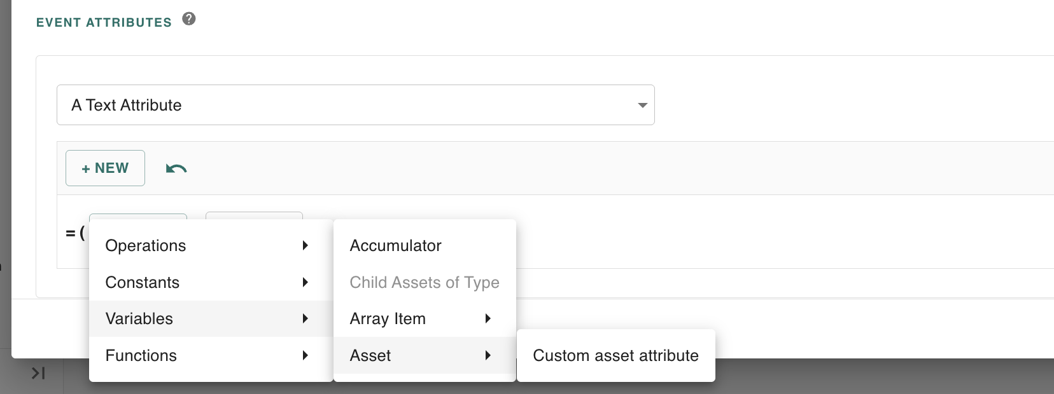Click Child Assets of Type entry
The image size is (1054, 394).
[424, 282]
